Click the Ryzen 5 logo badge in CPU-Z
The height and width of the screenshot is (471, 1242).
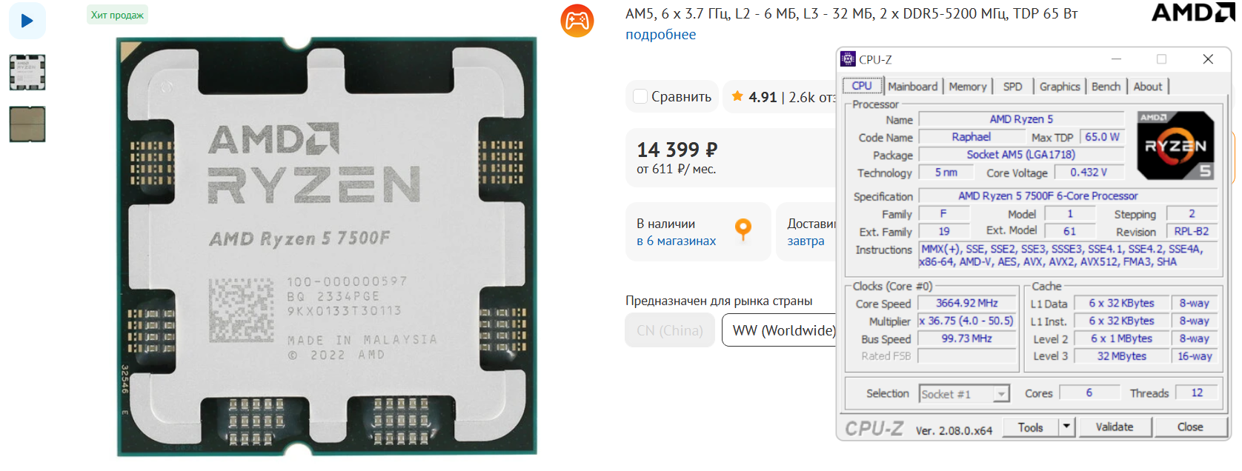(1175, 145)
